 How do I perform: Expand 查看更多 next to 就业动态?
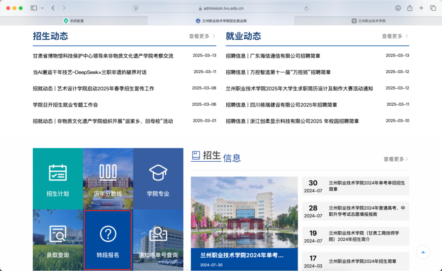[395, 36]
